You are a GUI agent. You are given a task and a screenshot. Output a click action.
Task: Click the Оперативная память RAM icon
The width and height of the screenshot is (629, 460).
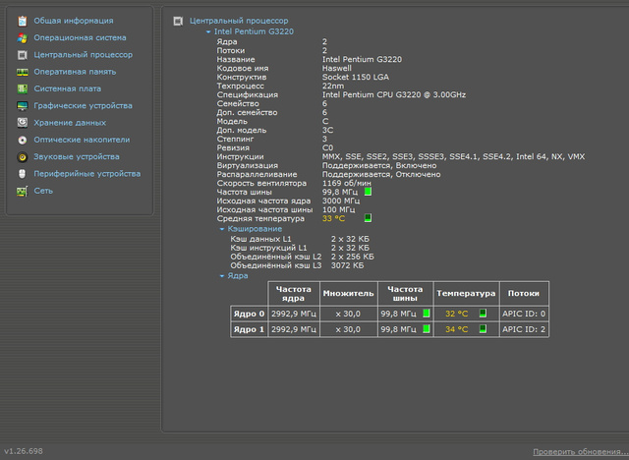coord(22,72)
